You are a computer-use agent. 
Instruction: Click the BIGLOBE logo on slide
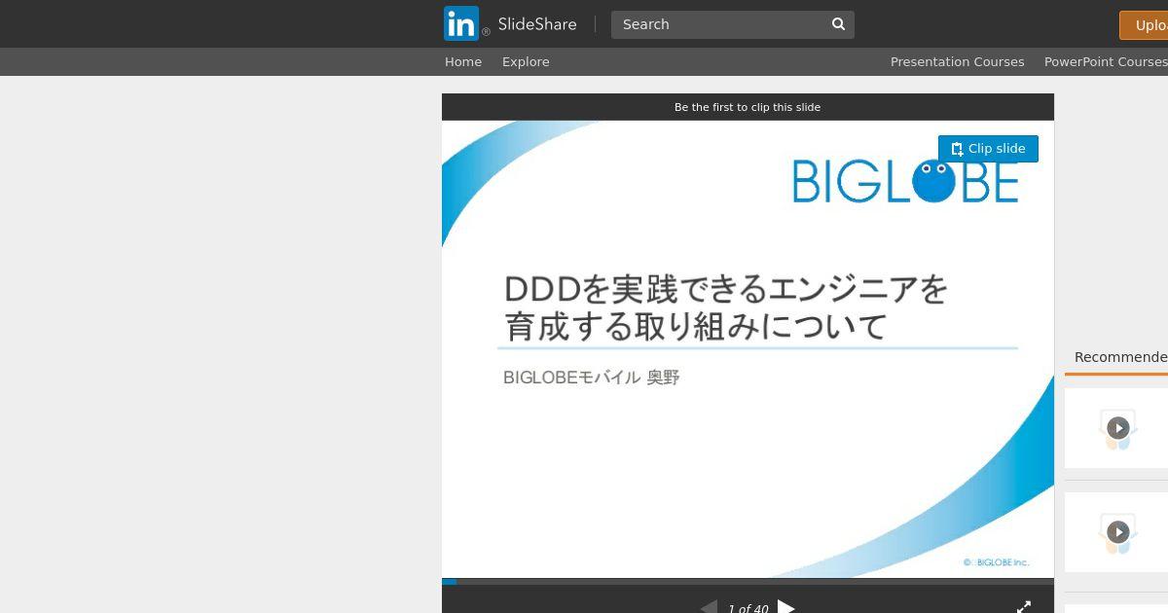pos(905,181)
